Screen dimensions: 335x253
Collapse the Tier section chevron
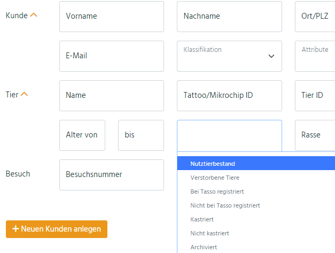tap(25, 94)
